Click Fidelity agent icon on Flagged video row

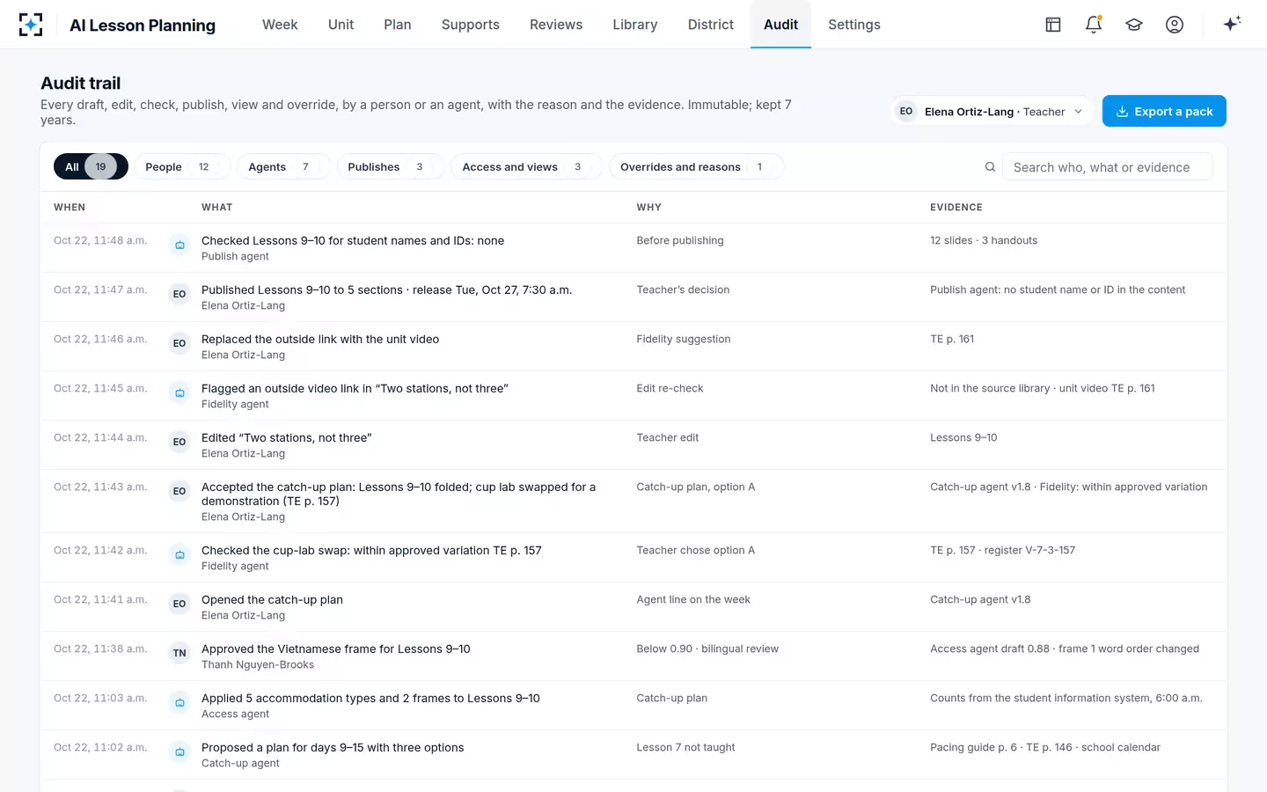click(179, 393)
